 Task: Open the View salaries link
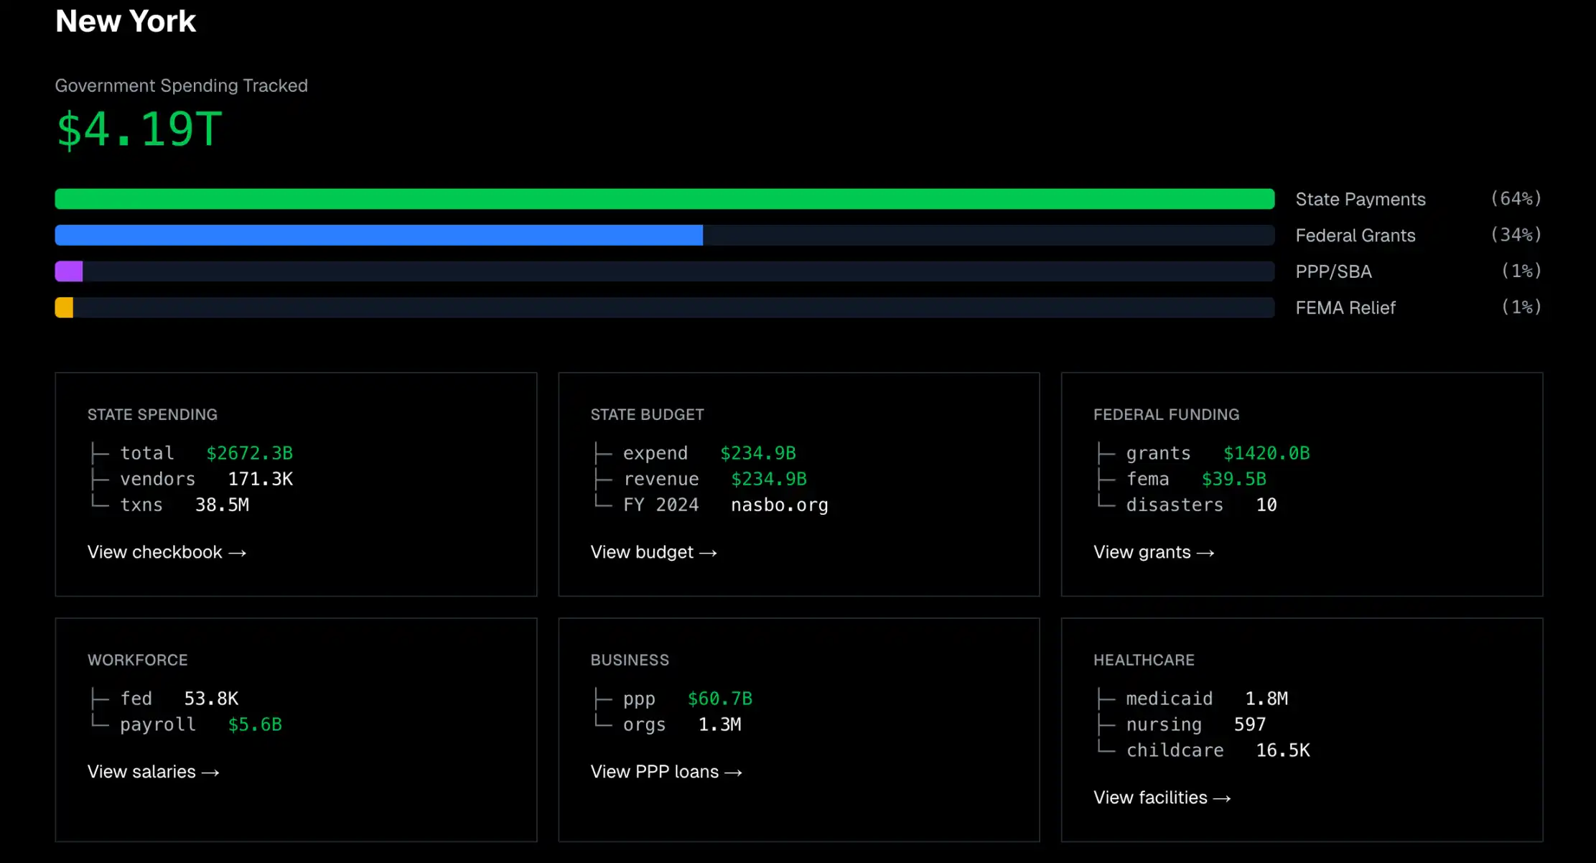tap(153, 772)
